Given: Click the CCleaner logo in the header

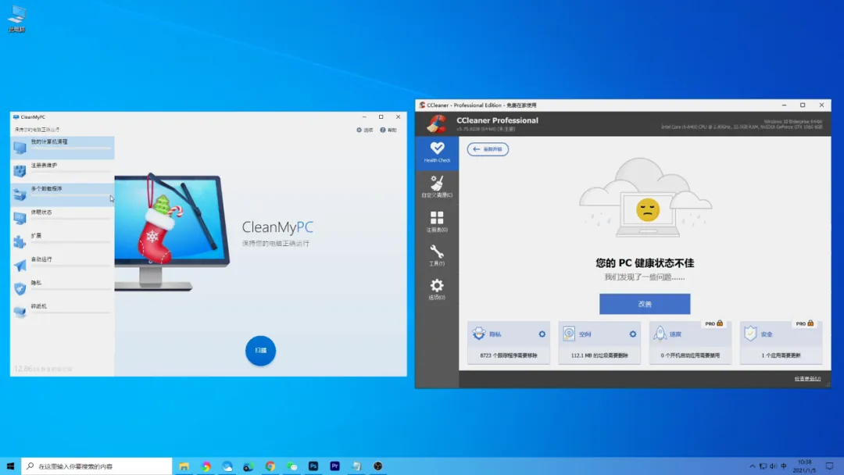Looking at the screenshot, I should pyautogui.click(x=437, y=123).
